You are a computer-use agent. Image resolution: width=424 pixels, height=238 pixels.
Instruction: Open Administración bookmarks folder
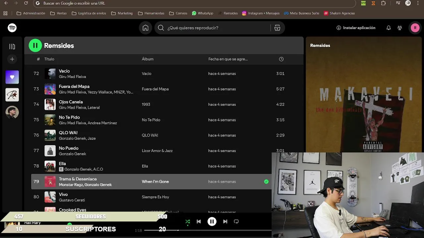click(31, 13)
